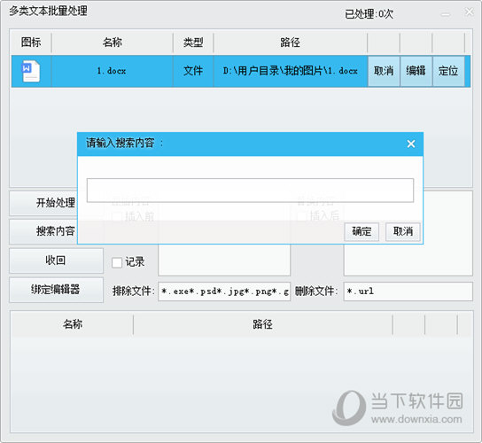Close the main application window
The image size is (482, 443).
tap(469, 12)
